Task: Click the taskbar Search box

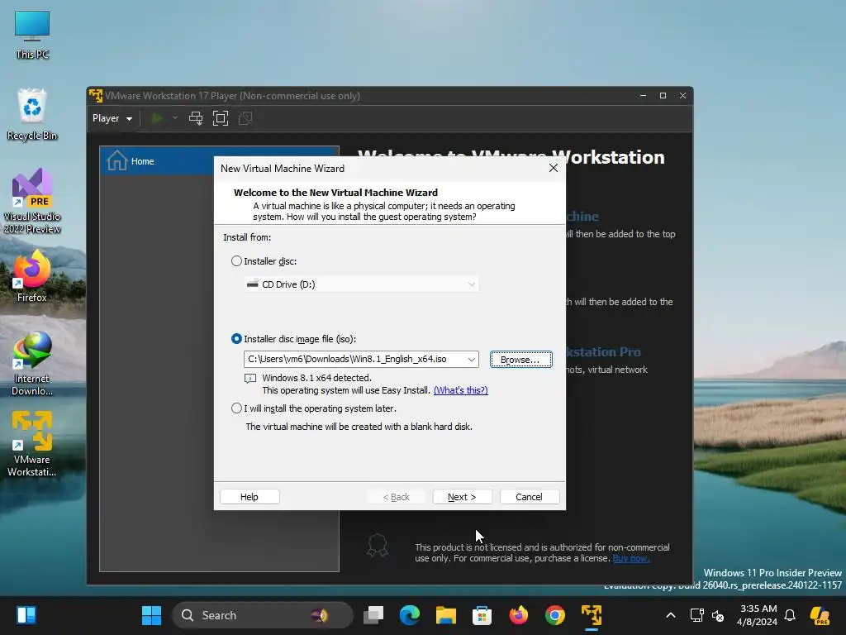Action: [262, 615]
